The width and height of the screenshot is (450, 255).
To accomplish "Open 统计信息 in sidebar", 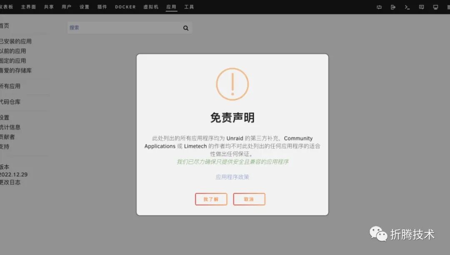I will pos(10,127).
